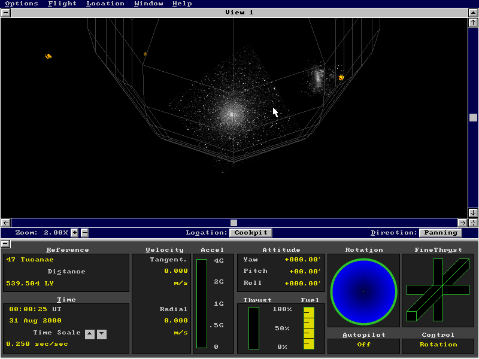Open the Flight menu
The image size is (479, 359).
[62, 4]
